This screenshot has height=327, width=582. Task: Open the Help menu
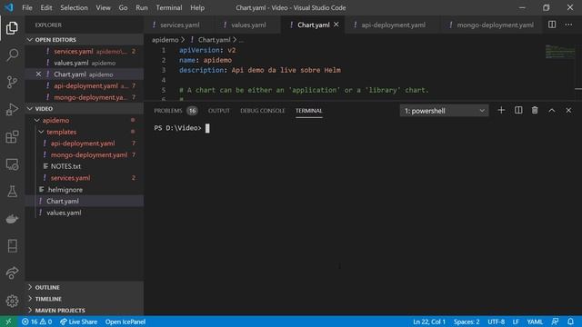click(197, 7)
